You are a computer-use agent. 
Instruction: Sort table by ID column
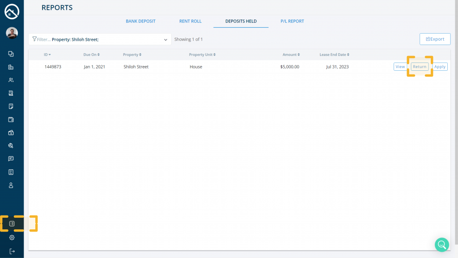point(47,55)
